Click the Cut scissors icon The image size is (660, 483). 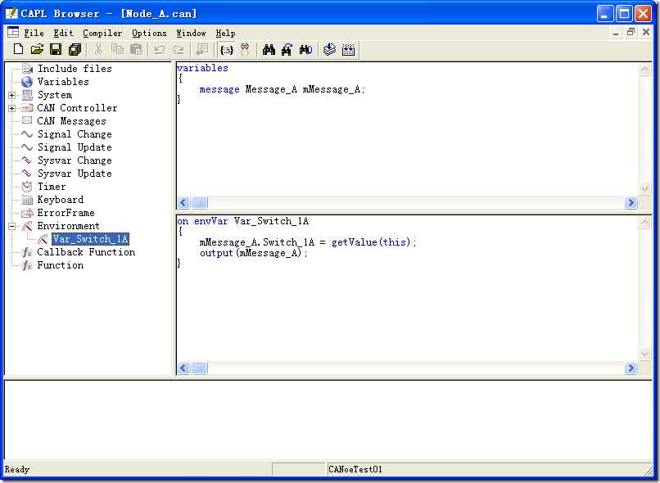(x=98, y=50)
